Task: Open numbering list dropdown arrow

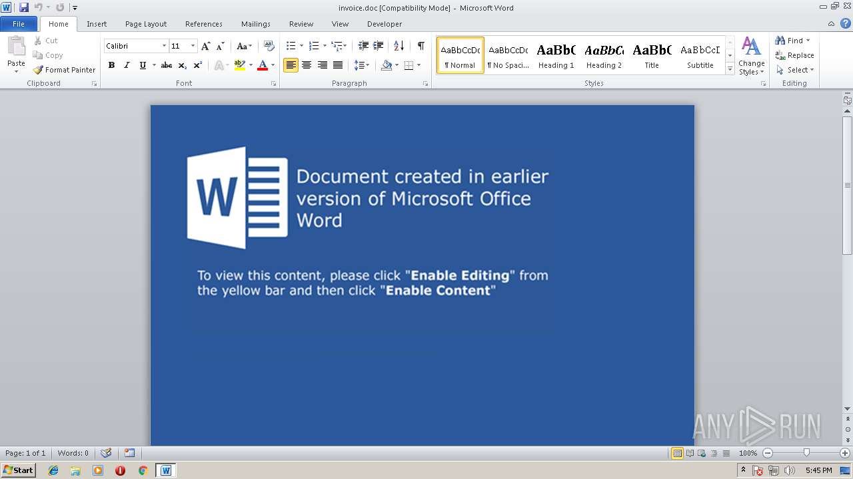Action: (325, 46)
